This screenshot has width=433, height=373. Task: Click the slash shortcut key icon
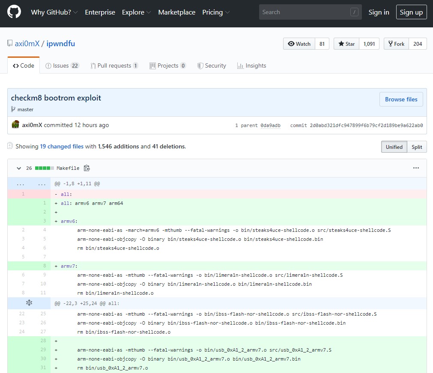coord(354,12)
